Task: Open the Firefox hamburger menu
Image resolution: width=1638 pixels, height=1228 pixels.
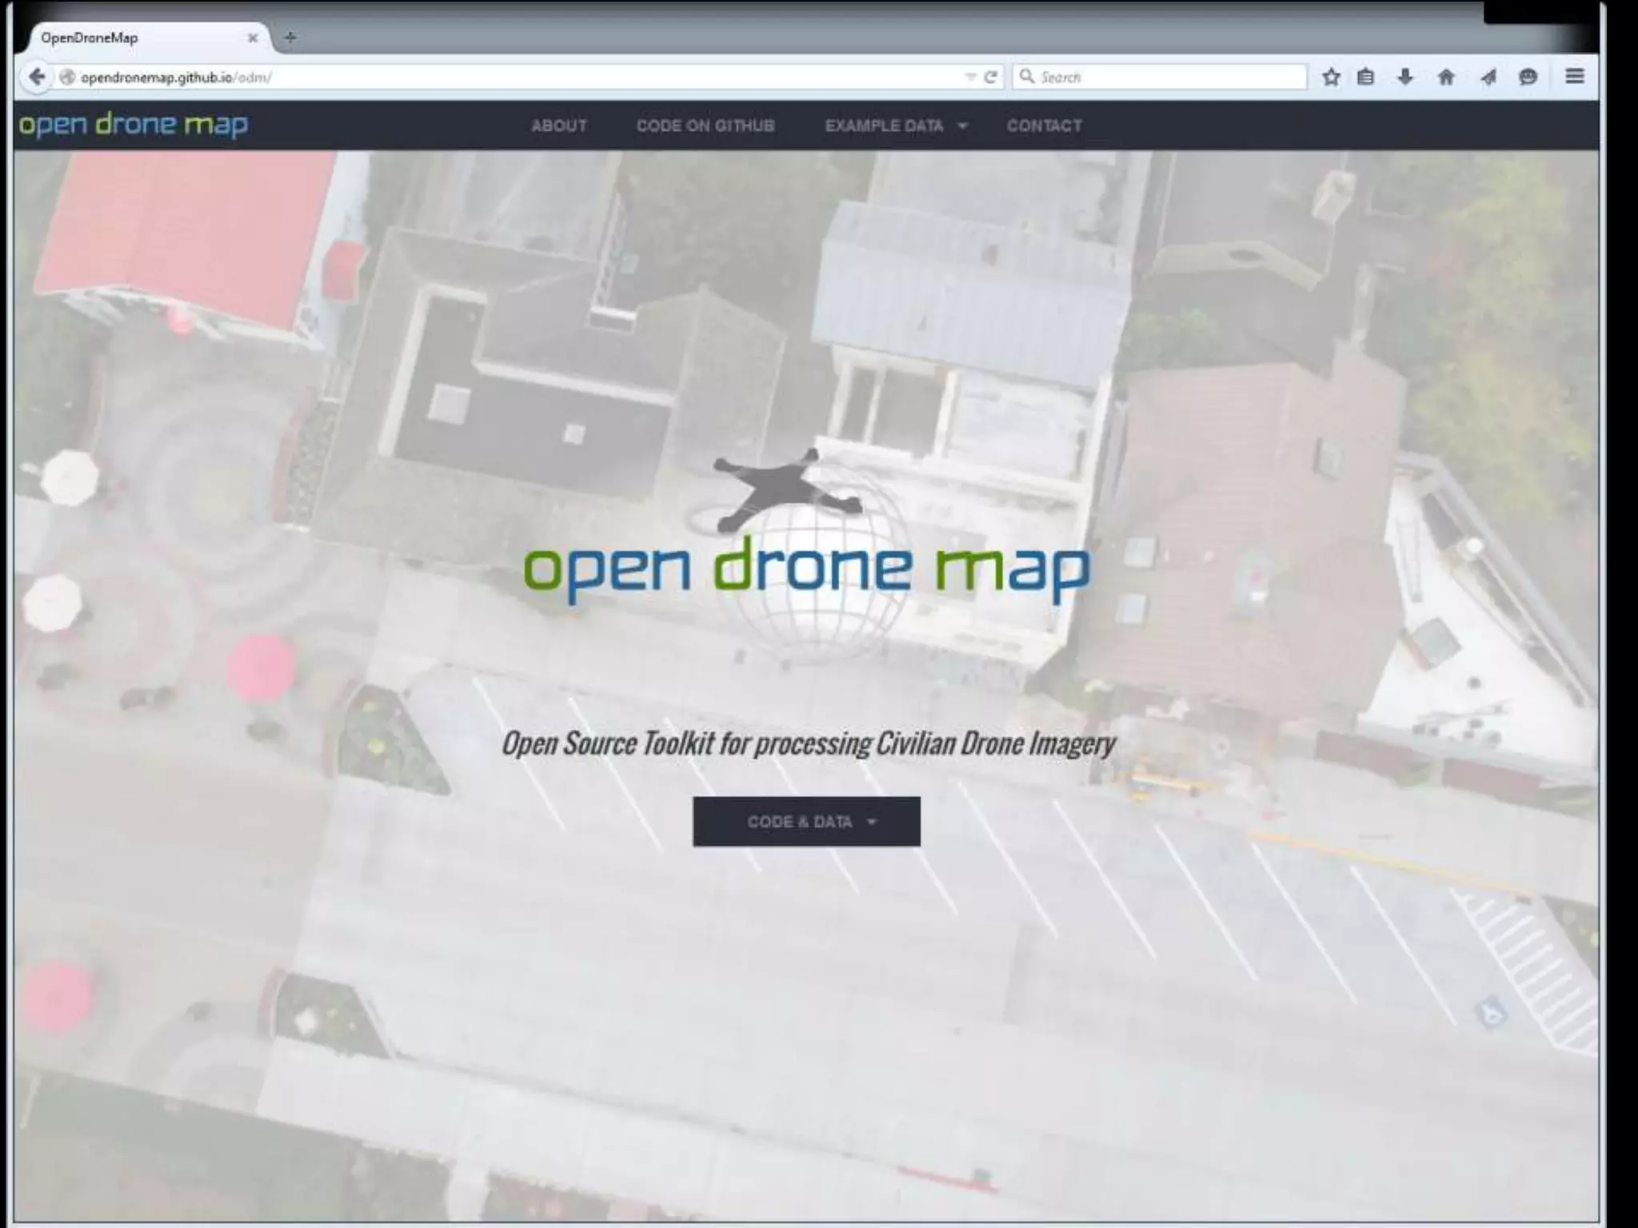Action: coord(1574,76)
